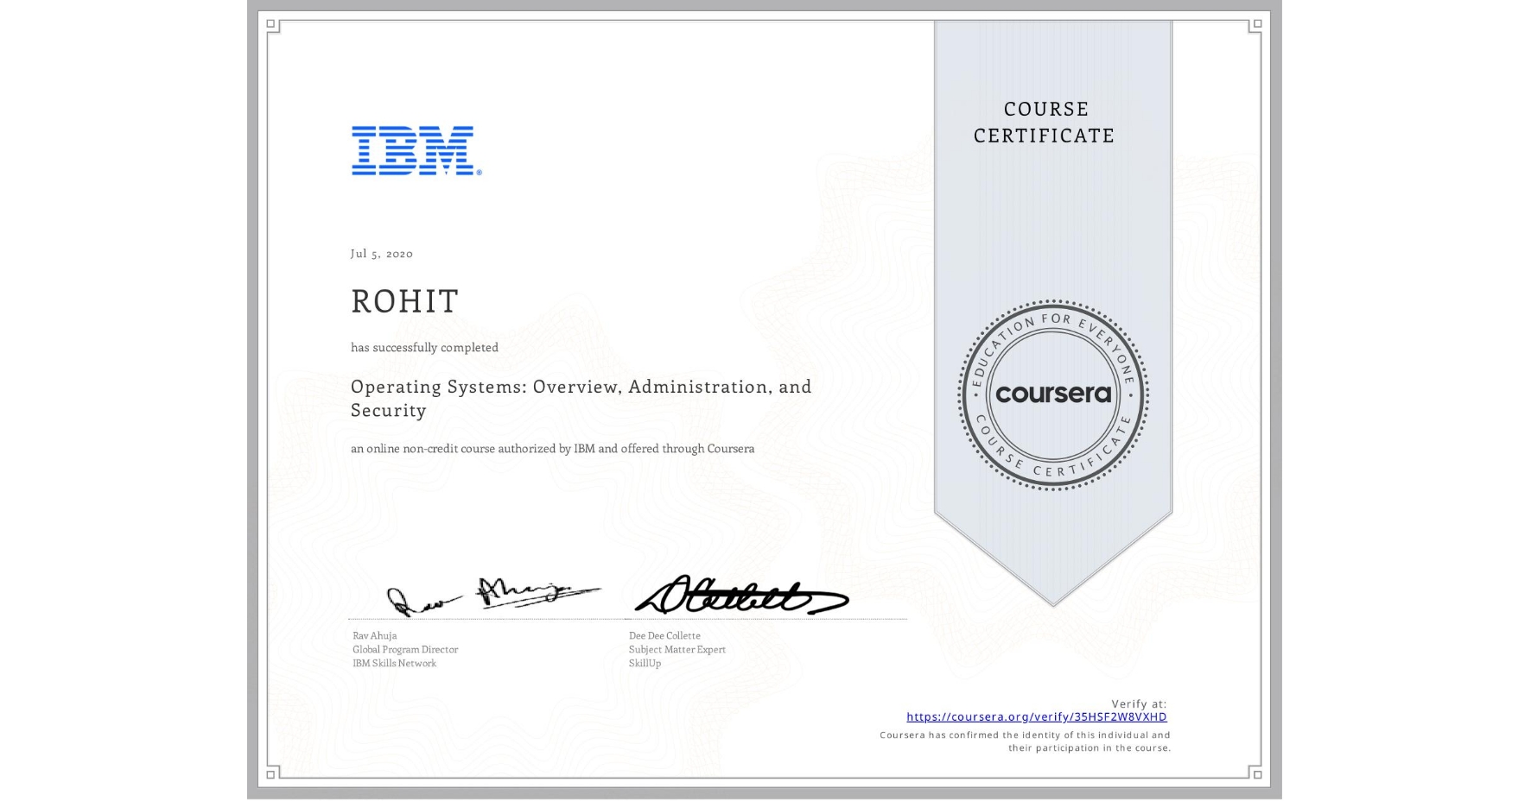Open the coursera.org verification link
This screenshot has width=1531, height=801.
coord(1036,717)
